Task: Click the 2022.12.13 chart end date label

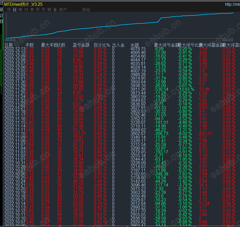Action: point(228,40)
